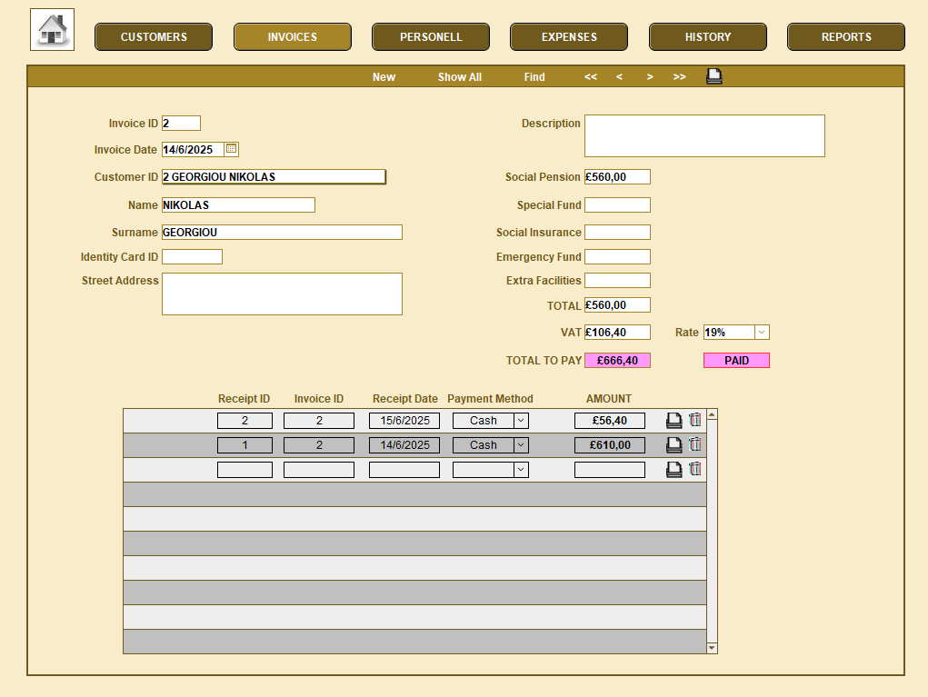928x697 pixels.
Task: Open the VAT Rate dropdown showing 19%
Action: coord(762,333)
